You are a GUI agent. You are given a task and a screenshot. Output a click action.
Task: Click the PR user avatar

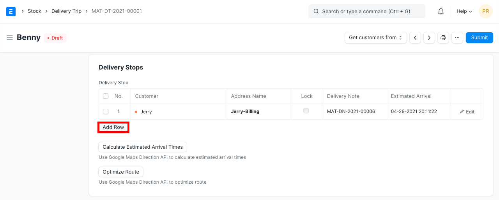click(485, 11)
